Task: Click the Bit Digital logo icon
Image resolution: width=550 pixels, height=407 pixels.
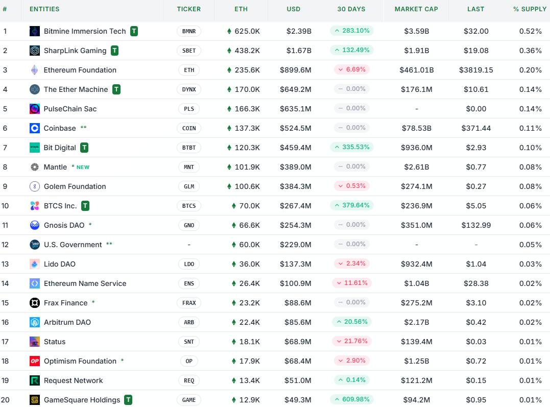Action: click(x=34, y=148)
